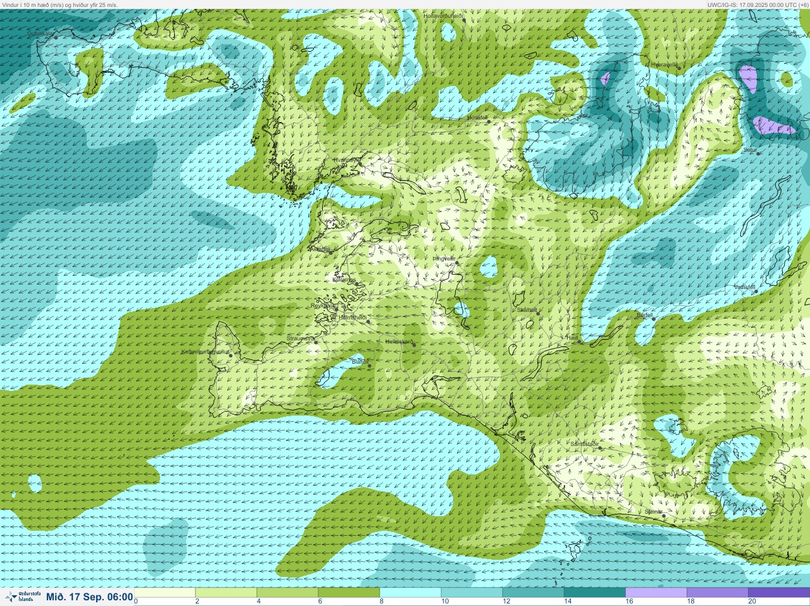This screenshot has width=810, height=606.
Task: Click the 10–12 m/s legend swatch
Action: pos(471,593)
